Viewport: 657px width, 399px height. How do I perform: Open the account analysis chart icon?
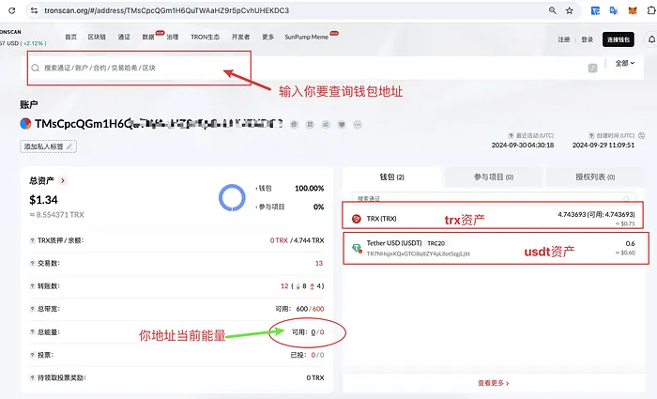tap(326, 125)
